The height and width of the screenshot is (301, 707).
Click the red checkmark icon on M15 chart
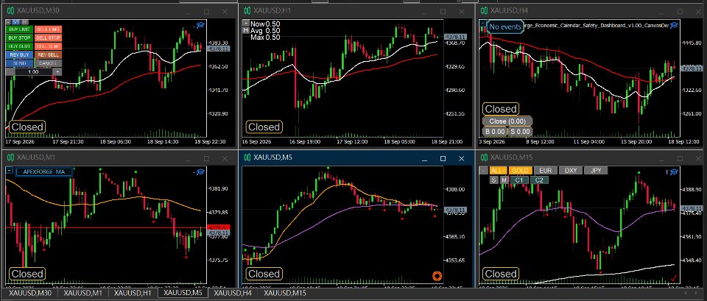click(x=674, y=277)
